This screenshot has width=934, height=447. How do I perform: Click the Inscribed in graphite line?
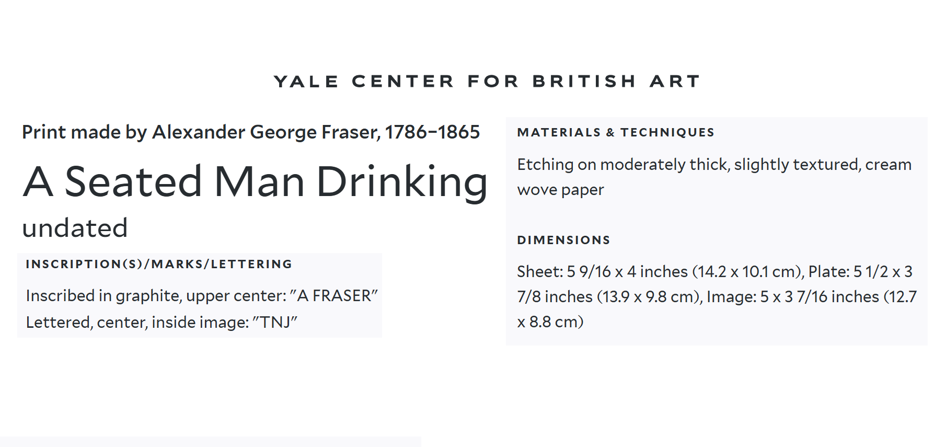point(202,296)
